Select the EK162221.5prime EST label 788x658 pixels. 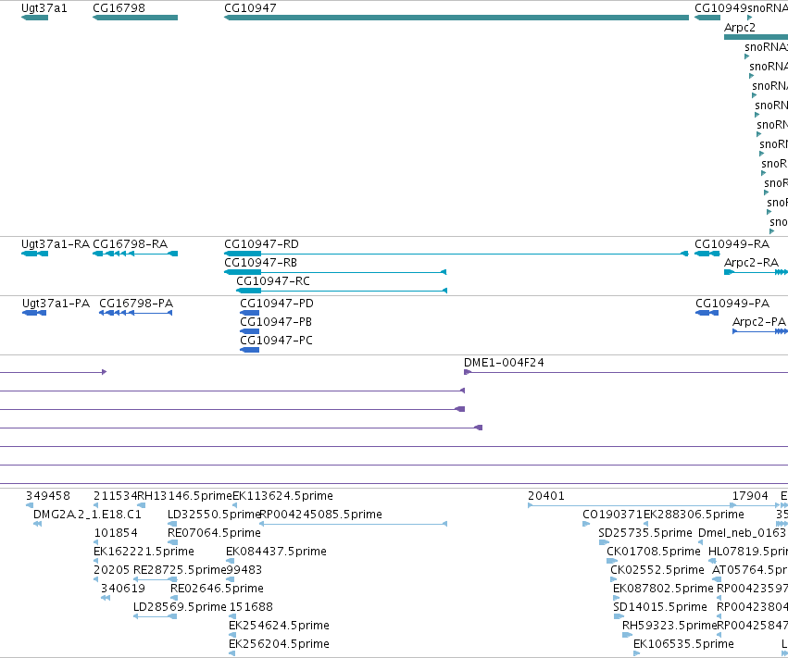click(x=144, y=552)
